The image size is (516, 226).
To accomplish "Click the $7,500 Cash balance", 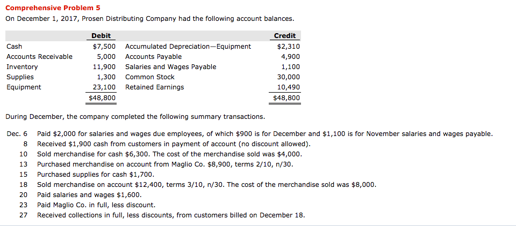I will click(x=104, y=47).
